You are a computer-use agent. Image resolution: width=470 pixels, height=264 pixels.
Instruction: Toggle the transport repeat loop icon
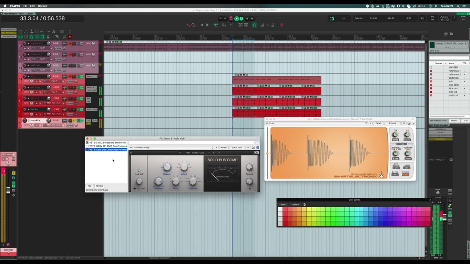pyautogui.click(x=241, y=19)
